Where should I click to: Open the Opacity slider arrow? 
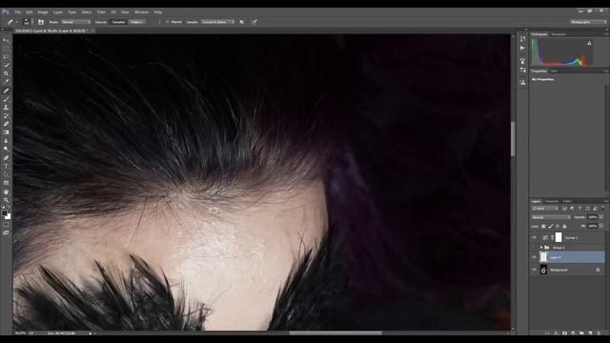click(601, 217)
